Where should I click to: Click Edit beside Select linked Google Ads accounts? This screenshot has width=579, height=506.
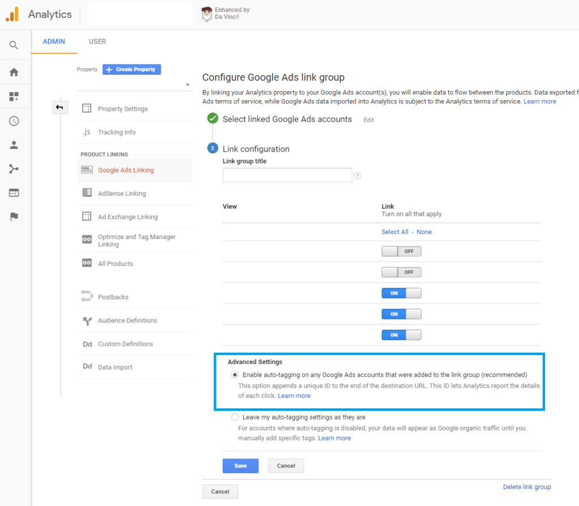tap(369, 120)
